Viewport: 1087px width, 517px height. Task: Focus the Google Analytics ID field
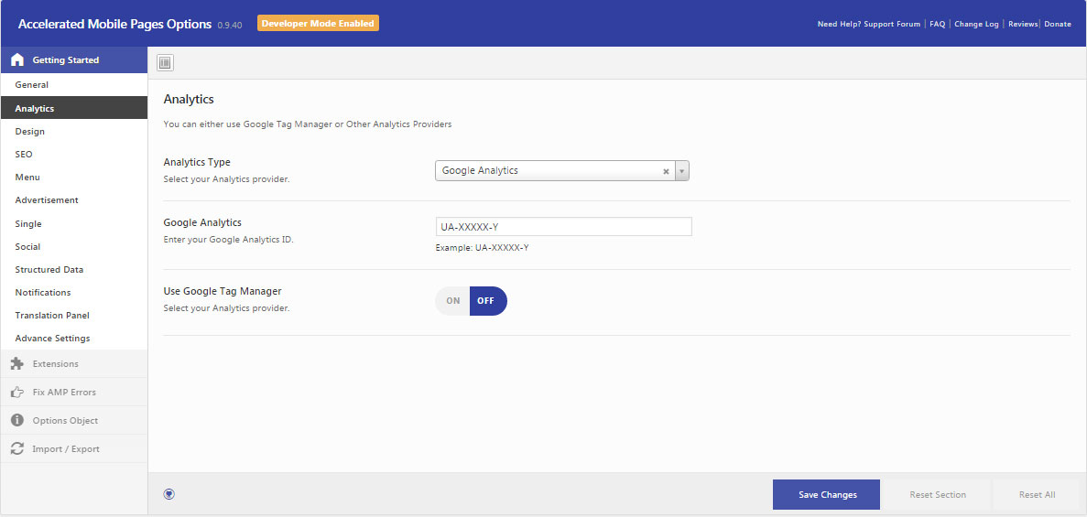point(563,227)
